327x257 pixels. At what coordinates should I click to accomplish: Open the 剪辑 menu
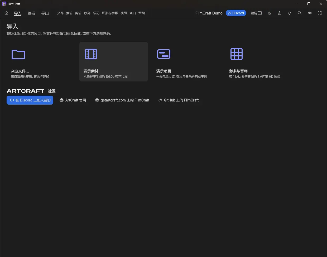[x=78, y=13]
